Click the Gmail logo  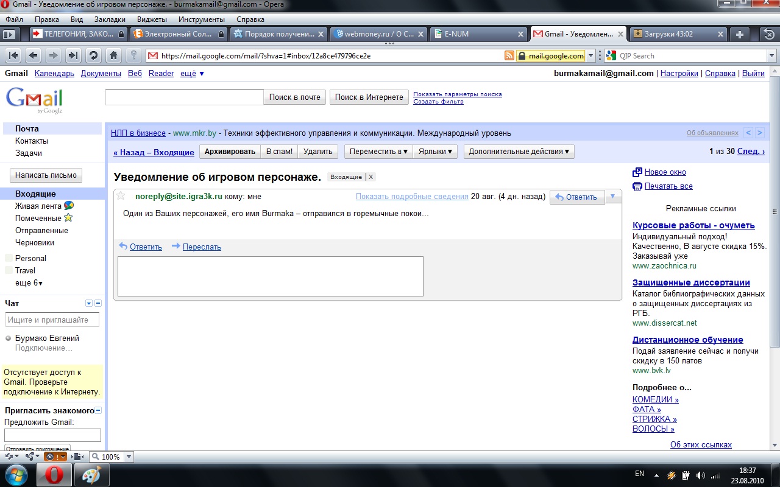pyautogui.click(x=34, y=100)
